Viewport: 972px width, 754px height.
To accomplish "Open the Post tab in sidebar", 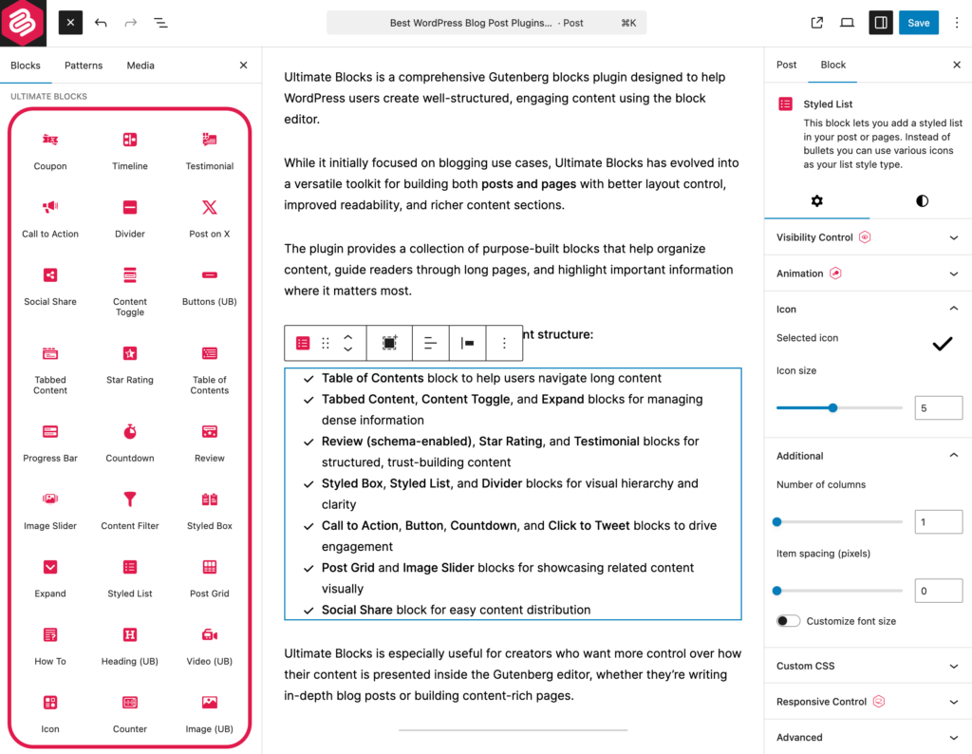I will (x=786, y=65).
